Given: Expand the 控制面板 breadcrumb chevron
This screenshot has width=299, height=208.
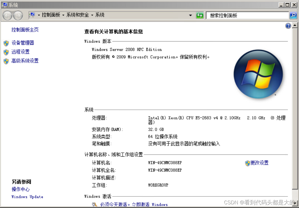Looking at the screenshot, I should (63, 15).
